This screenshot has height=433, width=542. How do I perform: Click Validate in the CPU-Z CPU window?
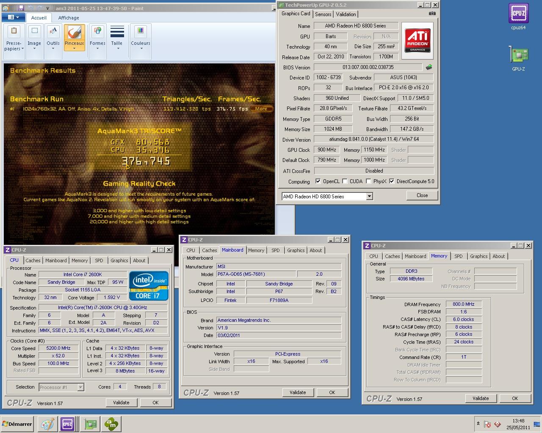(x=121, y=403)
